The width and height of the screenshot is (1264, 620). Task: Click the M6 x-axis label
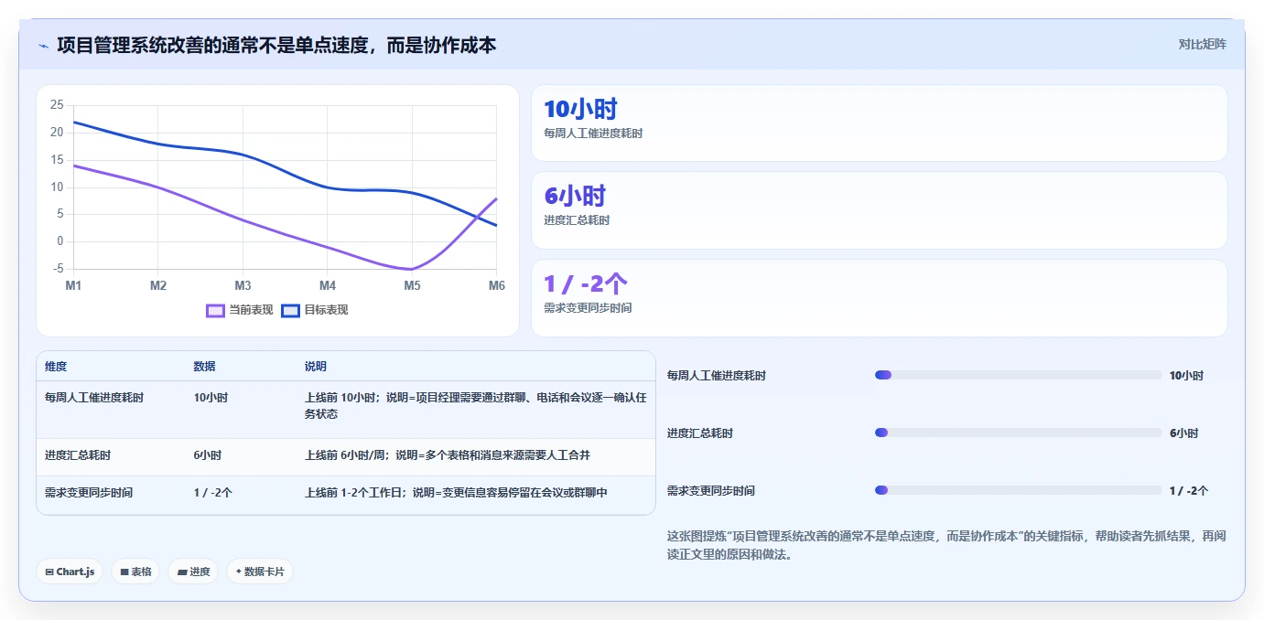click(x=496, y=285)
